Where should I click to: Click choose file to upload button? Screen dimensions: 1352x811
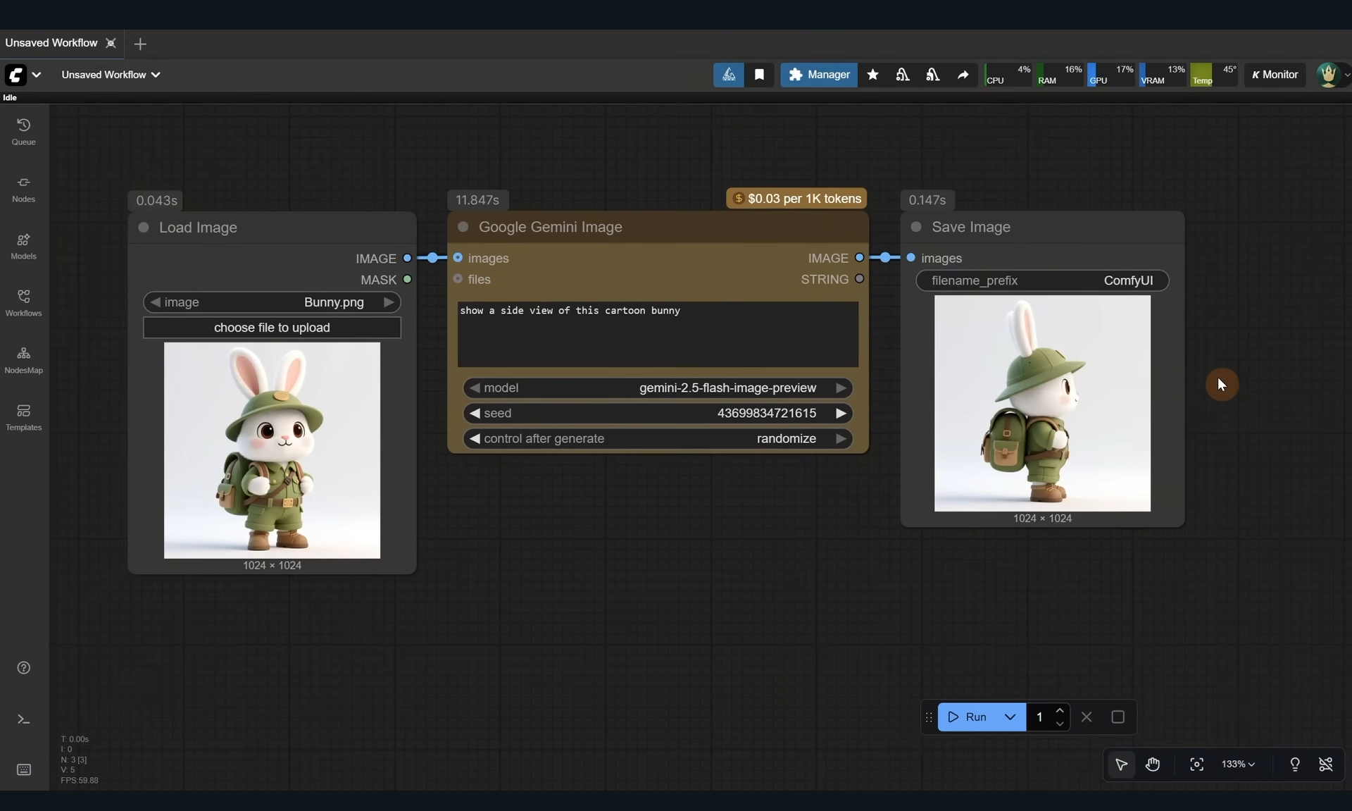[x=272, y=328]
